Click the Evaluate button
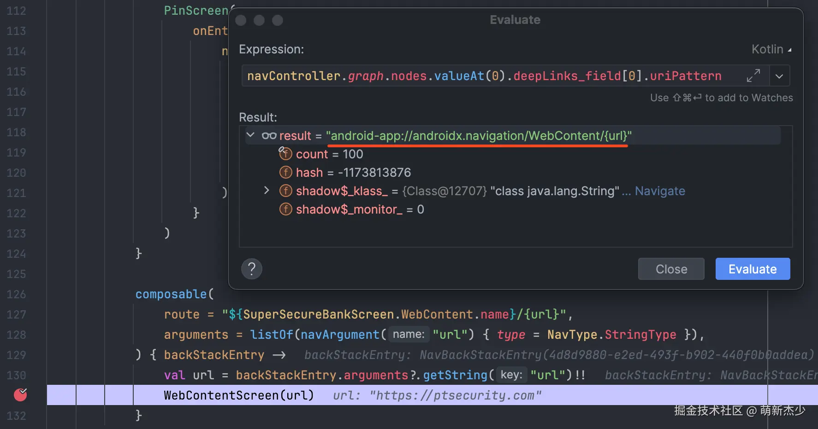 pyautogui.click(x=753, y=269)
